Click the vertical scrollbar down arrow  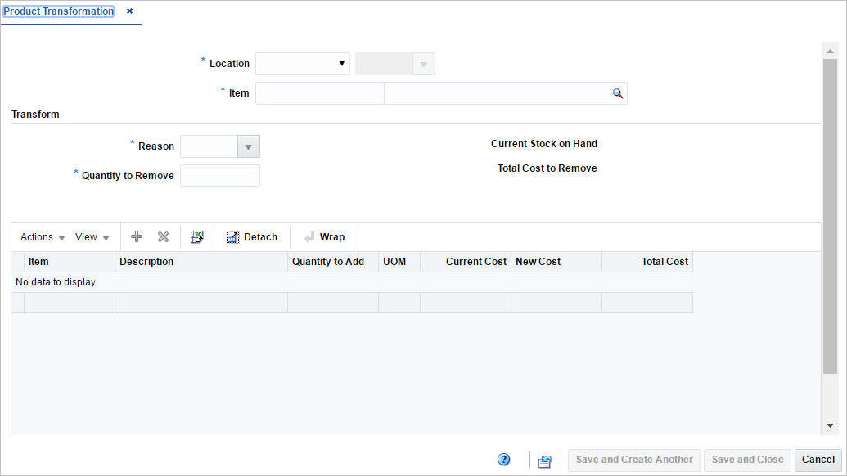tap(831, 424)
